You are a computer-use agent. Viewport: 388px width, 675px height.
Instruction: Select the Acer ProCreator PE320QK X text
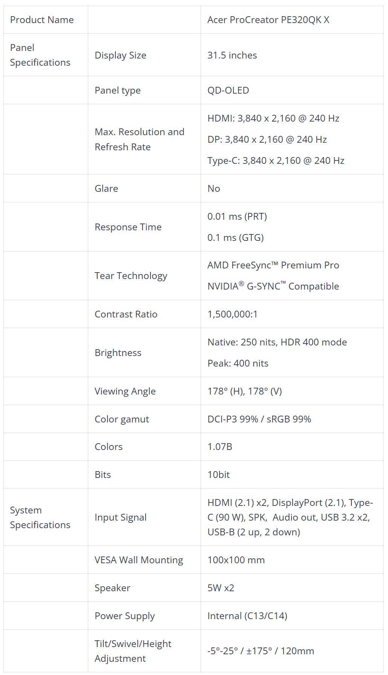click(268, 20)
